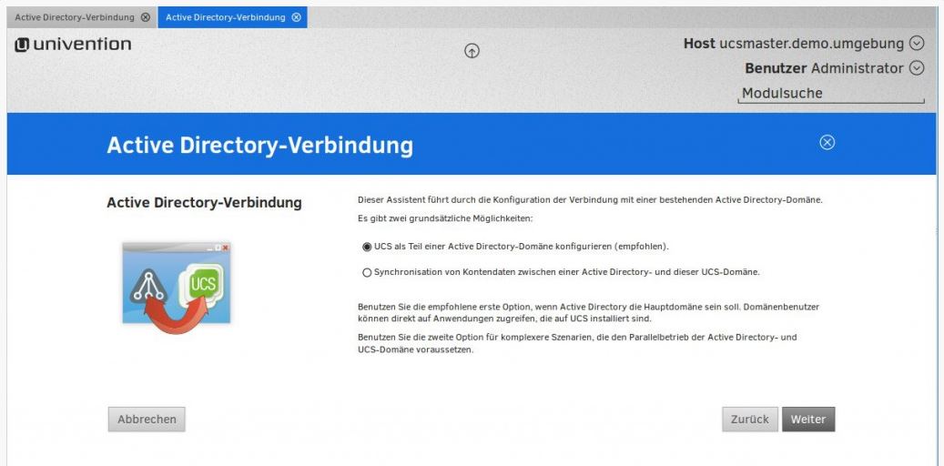944x466 pixels.
Task: Expand the Host ucsmaster.demo.umgebung dropdown
Action: coord(917,44)
